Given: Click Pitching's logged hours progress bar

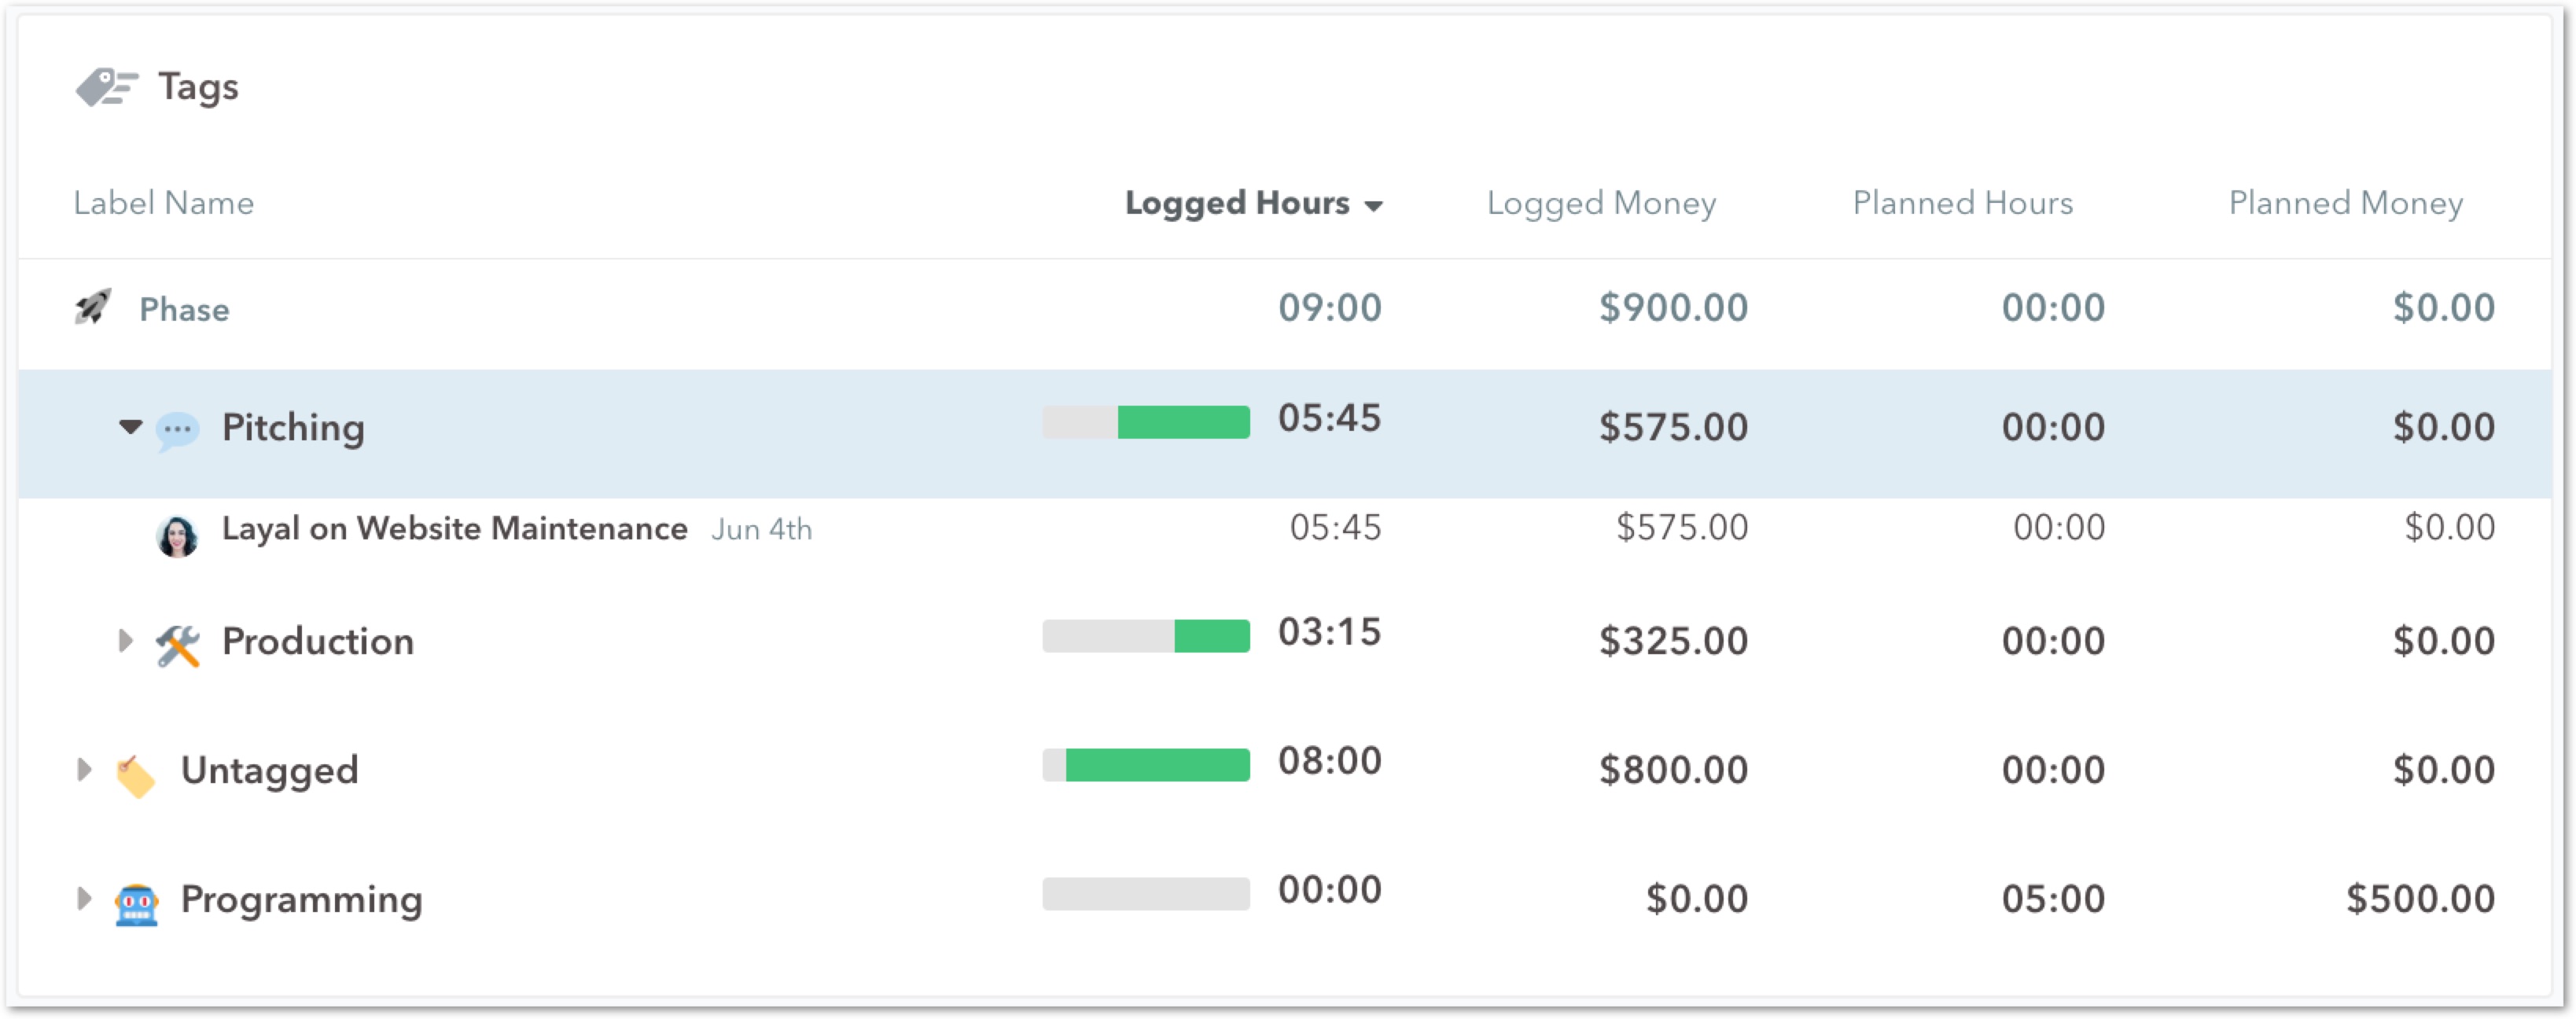Looking at the screenshot, I should (1145, 422).
